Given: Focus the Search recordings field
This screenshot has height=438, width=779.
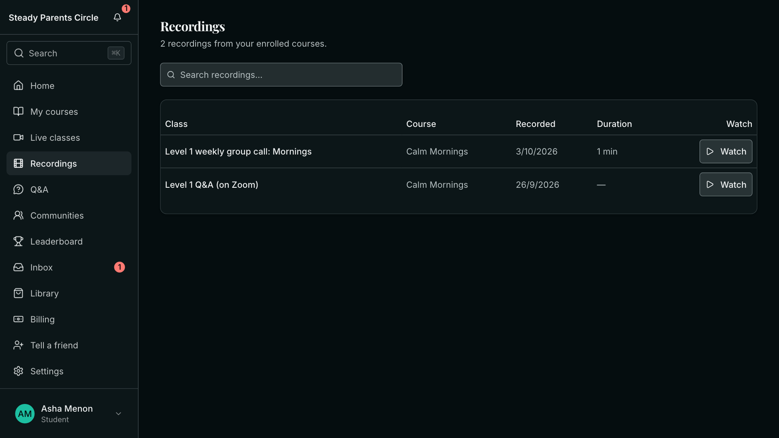Looking at the screenshot, I should point(281,74).
